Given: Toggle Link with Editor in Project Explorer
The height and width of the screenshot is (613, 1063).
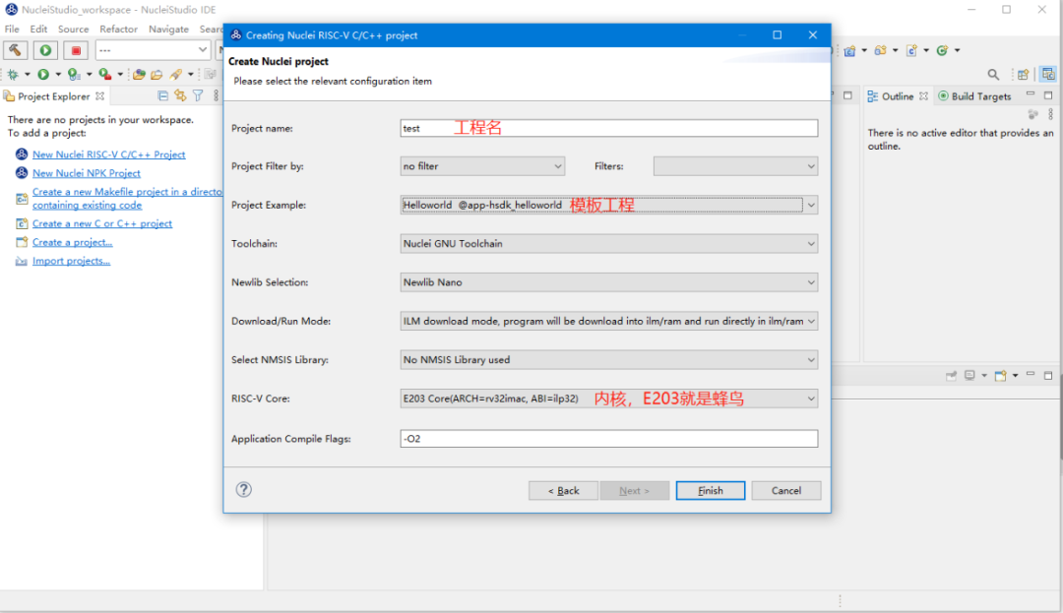Looking at the screenshot, I should (180, 96).
